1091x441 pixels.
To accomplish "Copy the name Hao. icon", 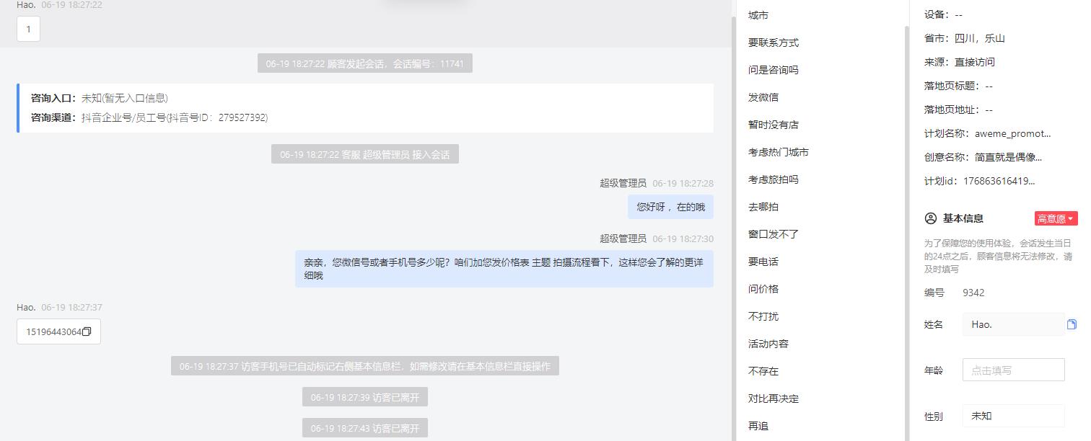I will 1072,324.
